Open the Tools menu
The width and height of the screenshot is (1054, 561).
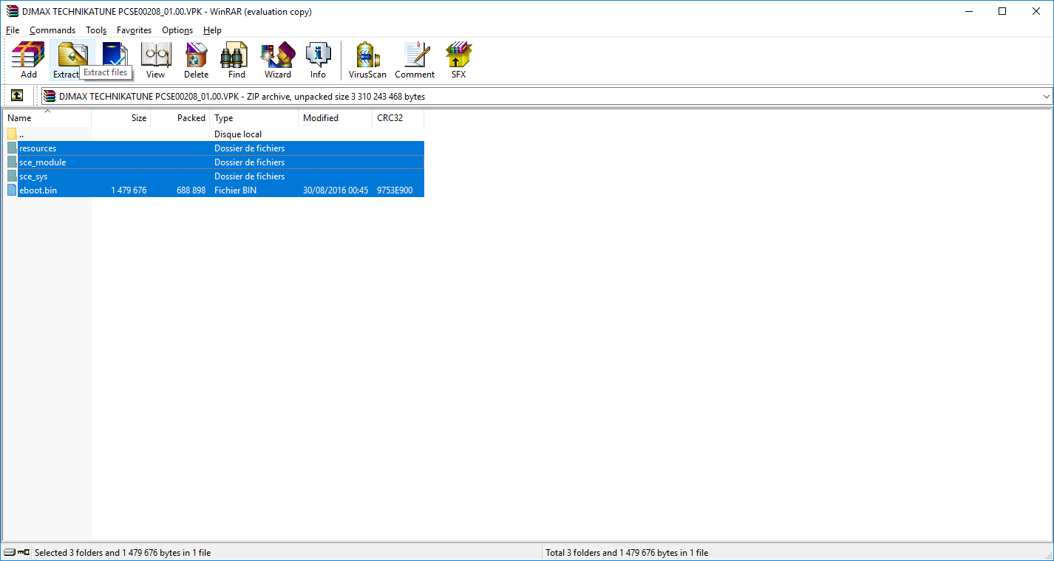[x=96, y=30]
